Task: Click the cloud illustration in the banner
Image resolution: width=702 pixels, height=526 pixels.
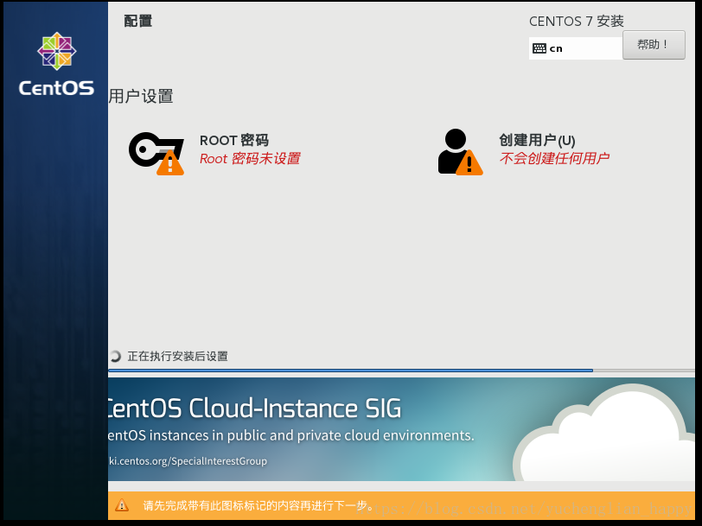Action: click(603, 433)
